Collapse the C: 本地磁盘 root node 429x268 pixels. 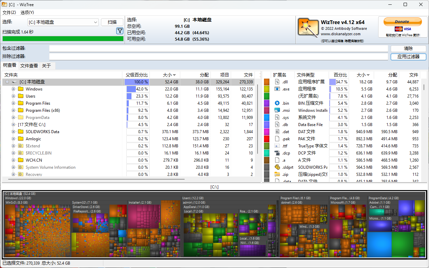coord(7,82)
